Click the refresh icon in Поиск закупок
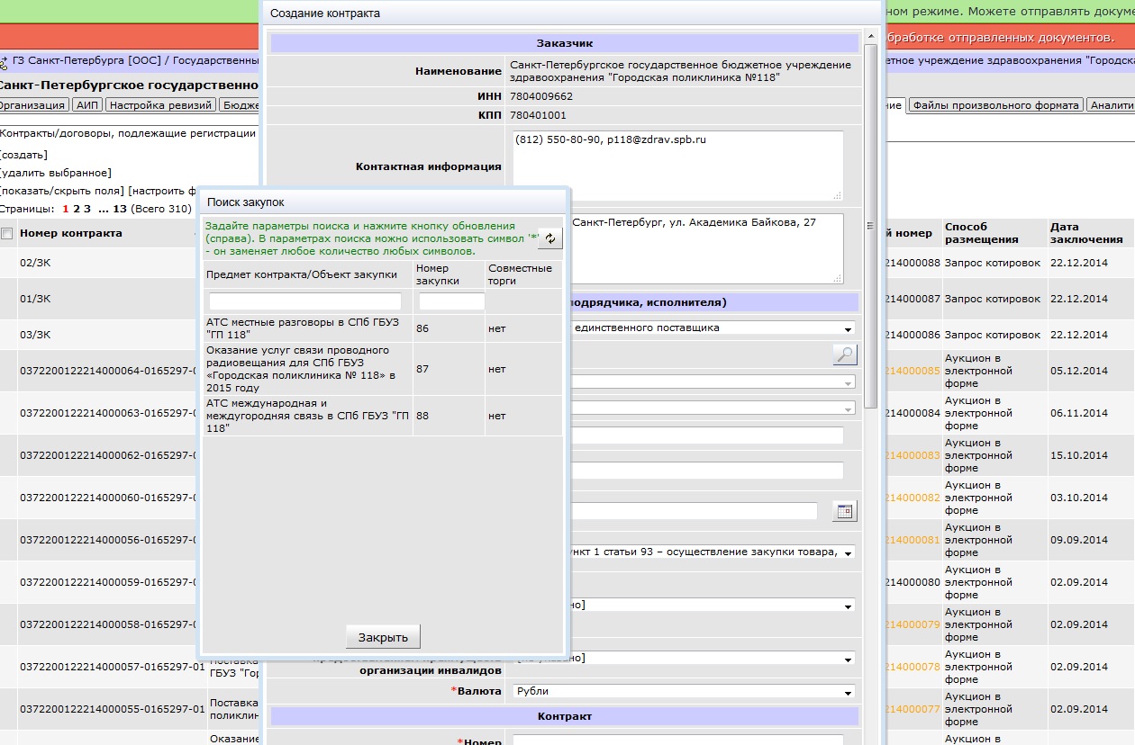The width and height of the screenshot is (1135, 745). (550, 238)
